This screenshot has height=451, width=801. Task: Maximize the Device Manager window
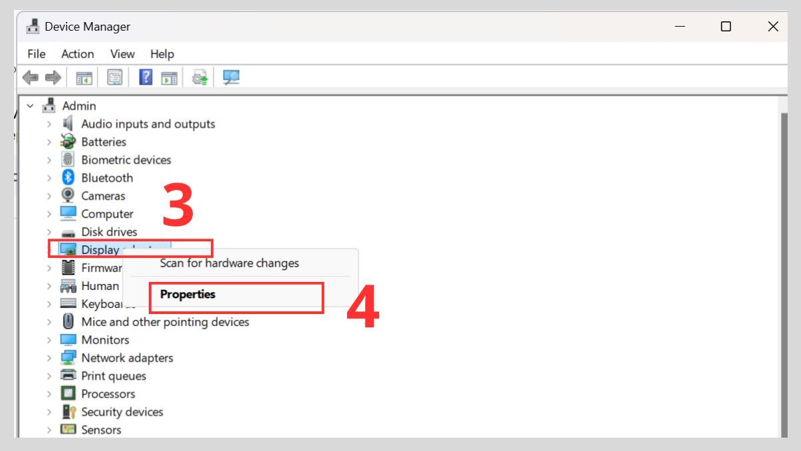pyautogui.click(x=726, y=27)
